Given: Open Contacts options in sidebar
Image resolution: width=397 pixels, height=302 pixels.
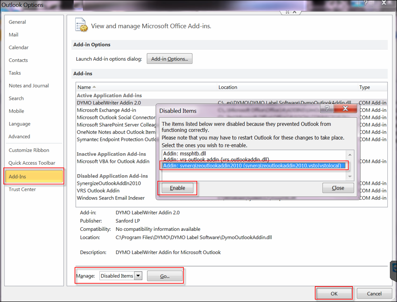Looking at the screenshot, I should [x=18, y=60].
